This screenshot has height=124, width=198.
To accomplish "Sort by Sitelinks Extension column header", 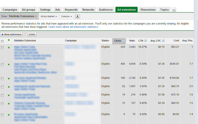I will [25, 41].
